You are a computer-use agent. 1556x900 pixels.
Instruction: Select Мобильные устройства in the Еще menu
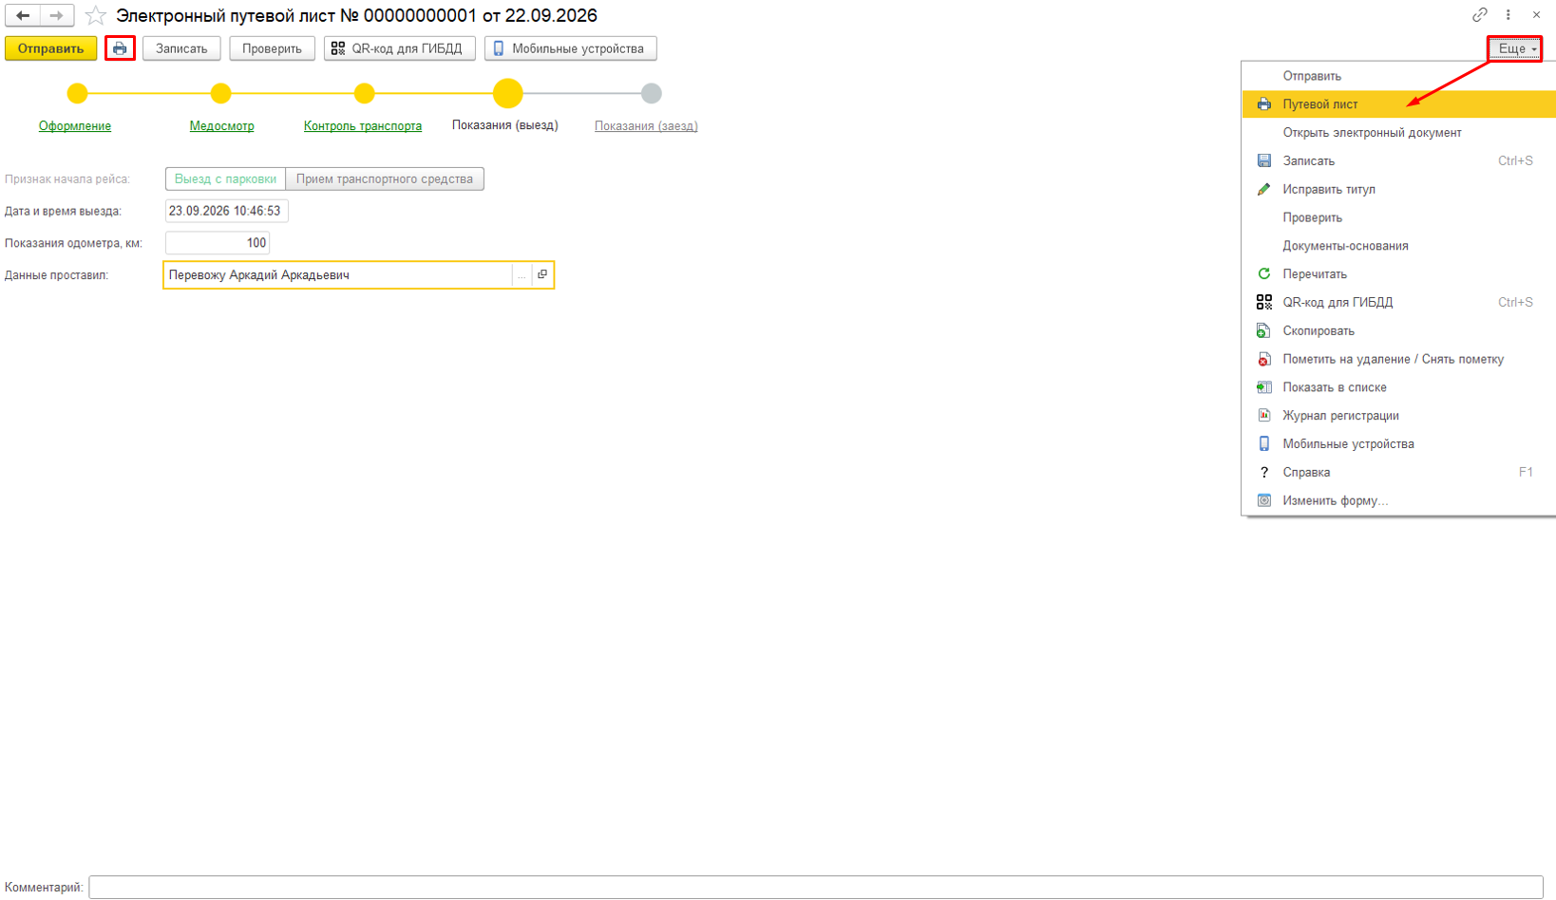click(x=1398, y=443)
